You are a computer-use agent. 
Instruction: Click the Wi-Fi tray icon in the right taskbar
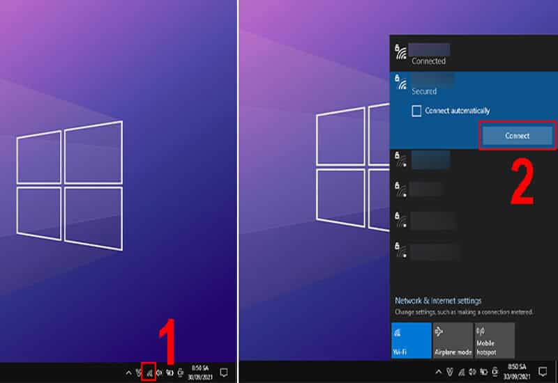[461, 372]
